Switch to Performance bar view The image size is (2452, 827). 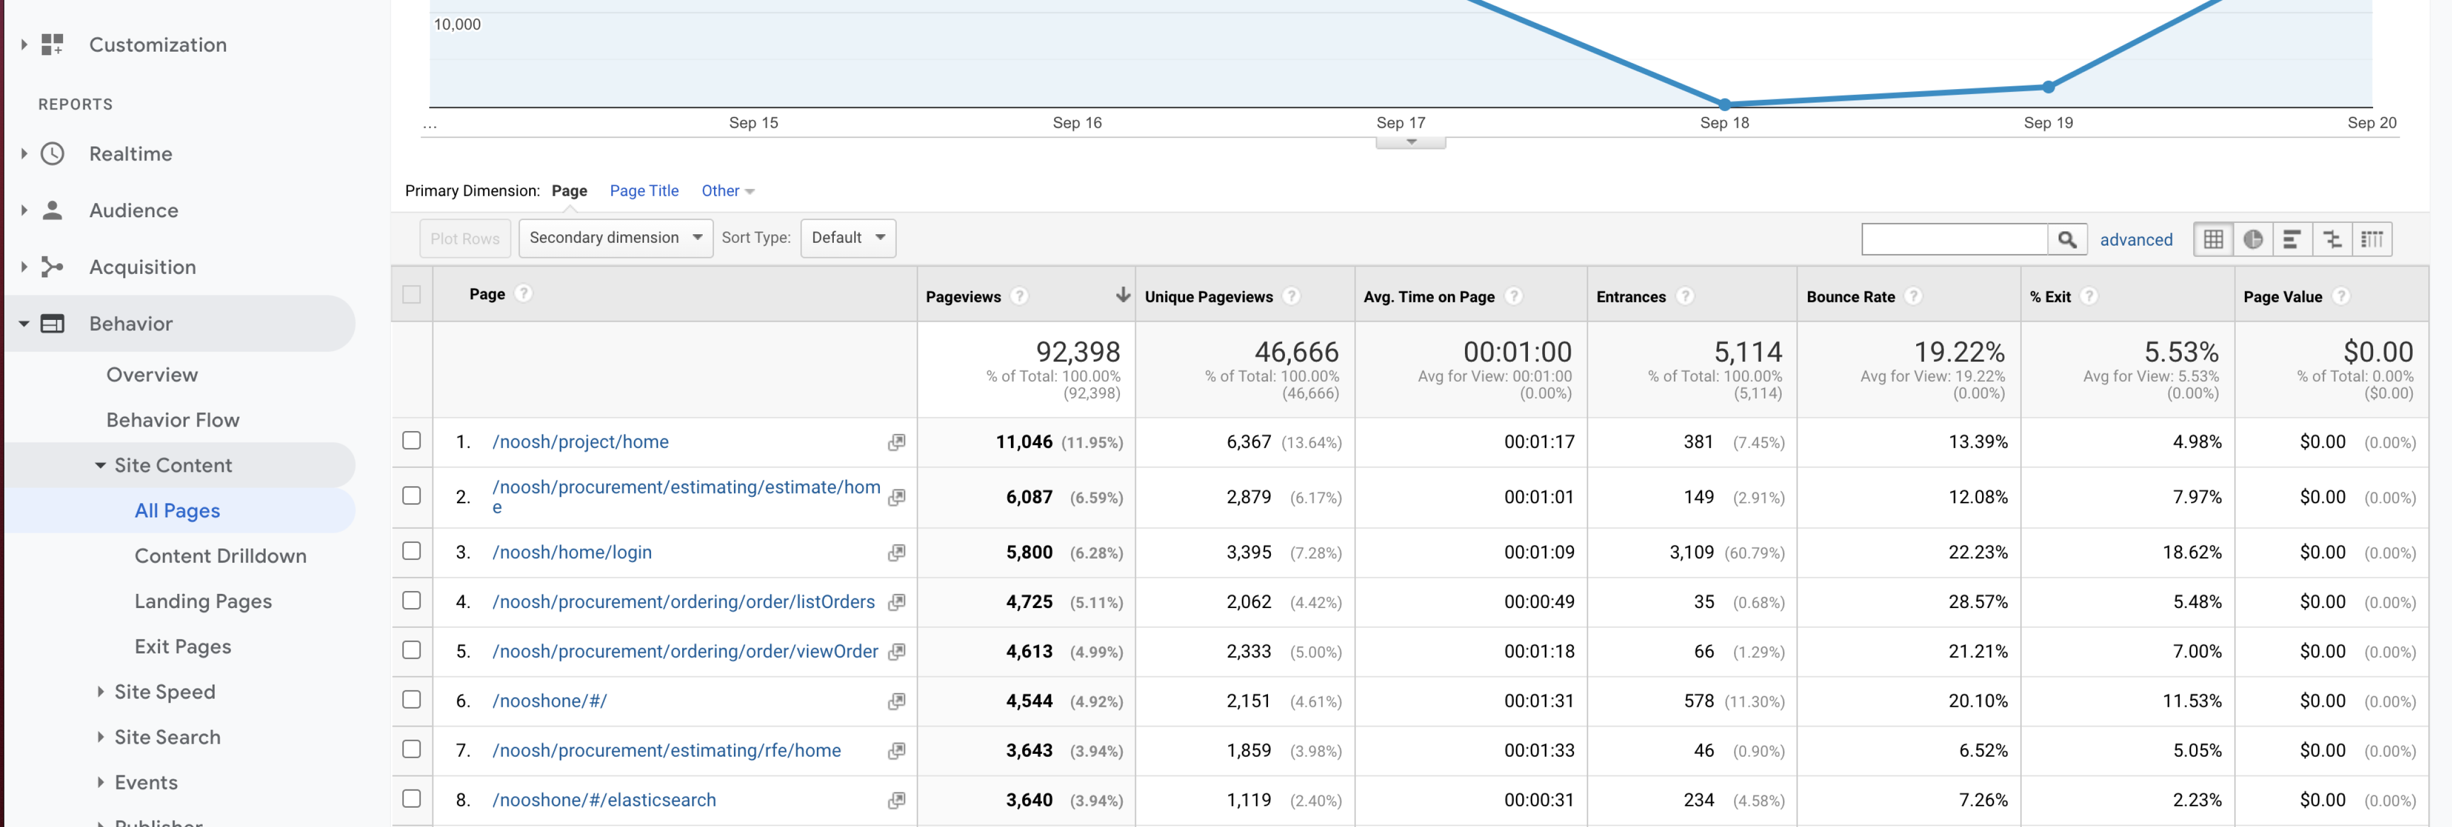click(x=2292, y=240)
